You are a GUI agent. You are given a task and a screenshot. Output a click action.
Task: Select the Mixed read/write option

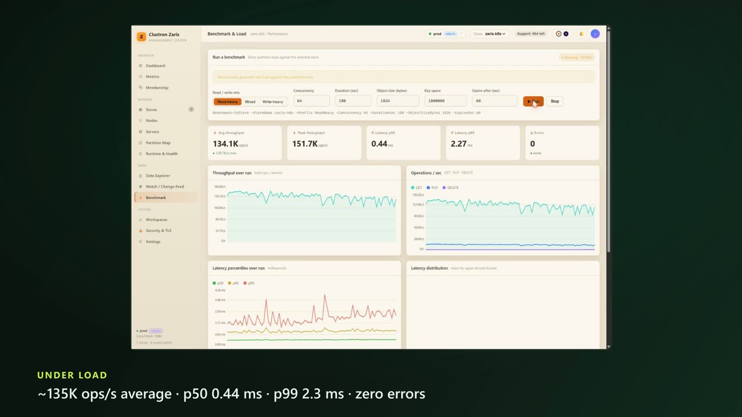tap(250, 101)
